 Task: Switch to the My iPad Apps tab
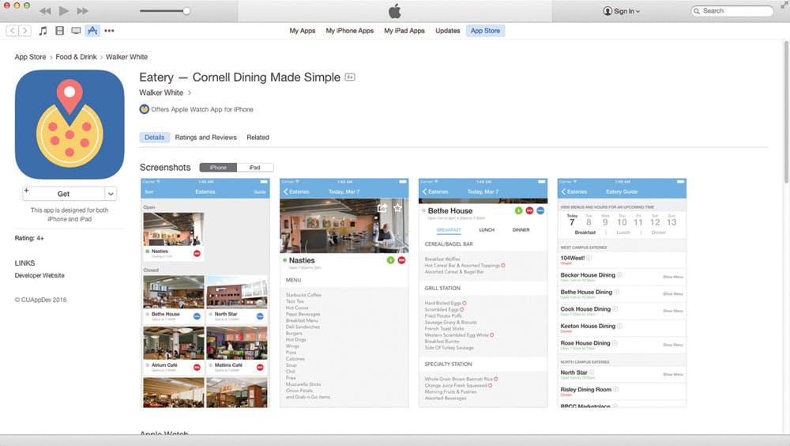point(404,31)
